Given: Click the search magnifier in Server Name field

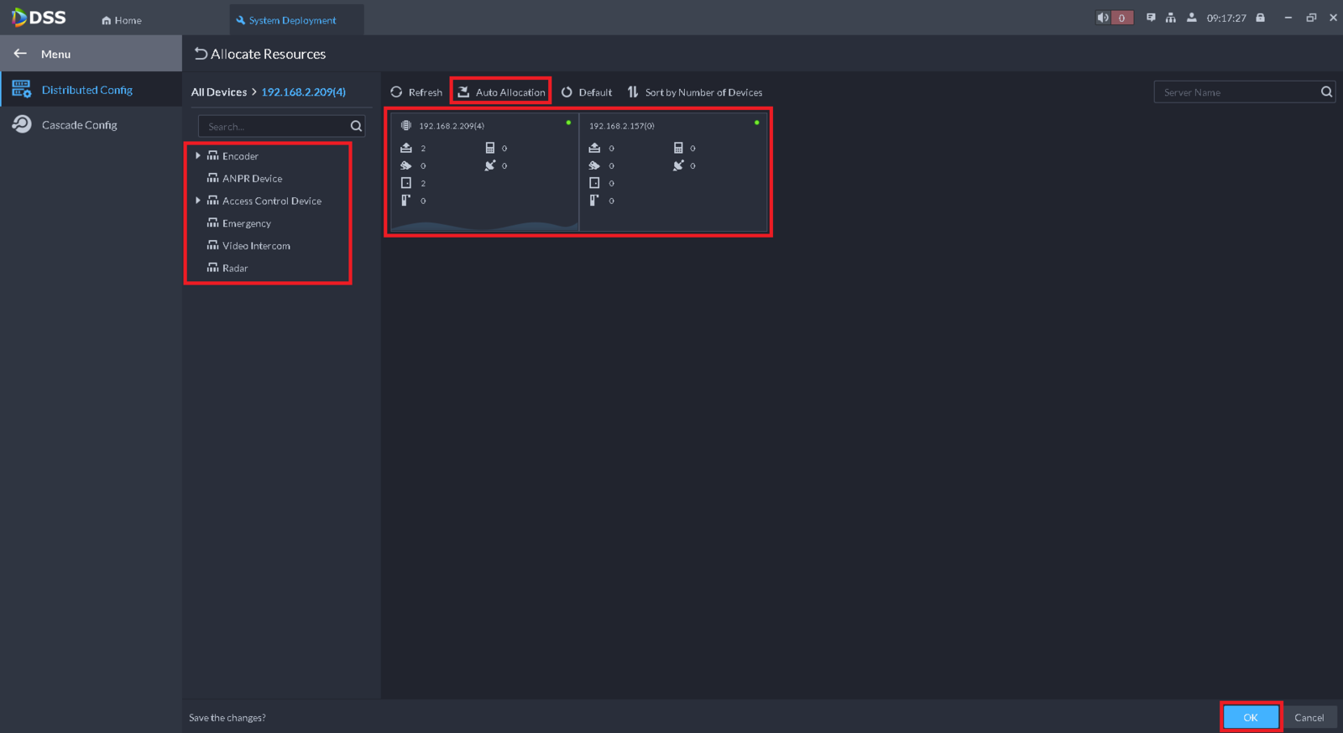Looking at the screenshot, I should (1326, 92).
